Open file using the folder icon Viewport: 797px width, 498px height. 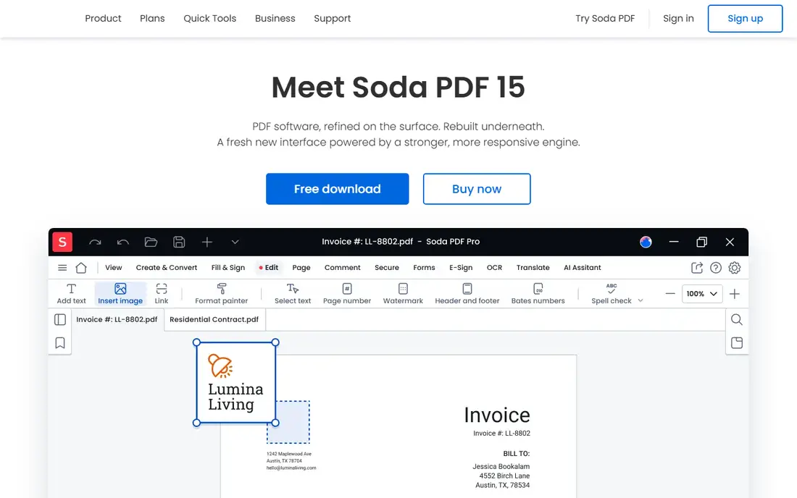click(x=151, y=242)
